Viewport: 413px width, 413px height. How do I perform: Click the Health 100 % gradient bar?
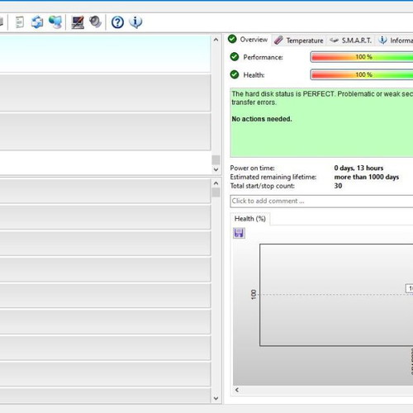[362, 74]
